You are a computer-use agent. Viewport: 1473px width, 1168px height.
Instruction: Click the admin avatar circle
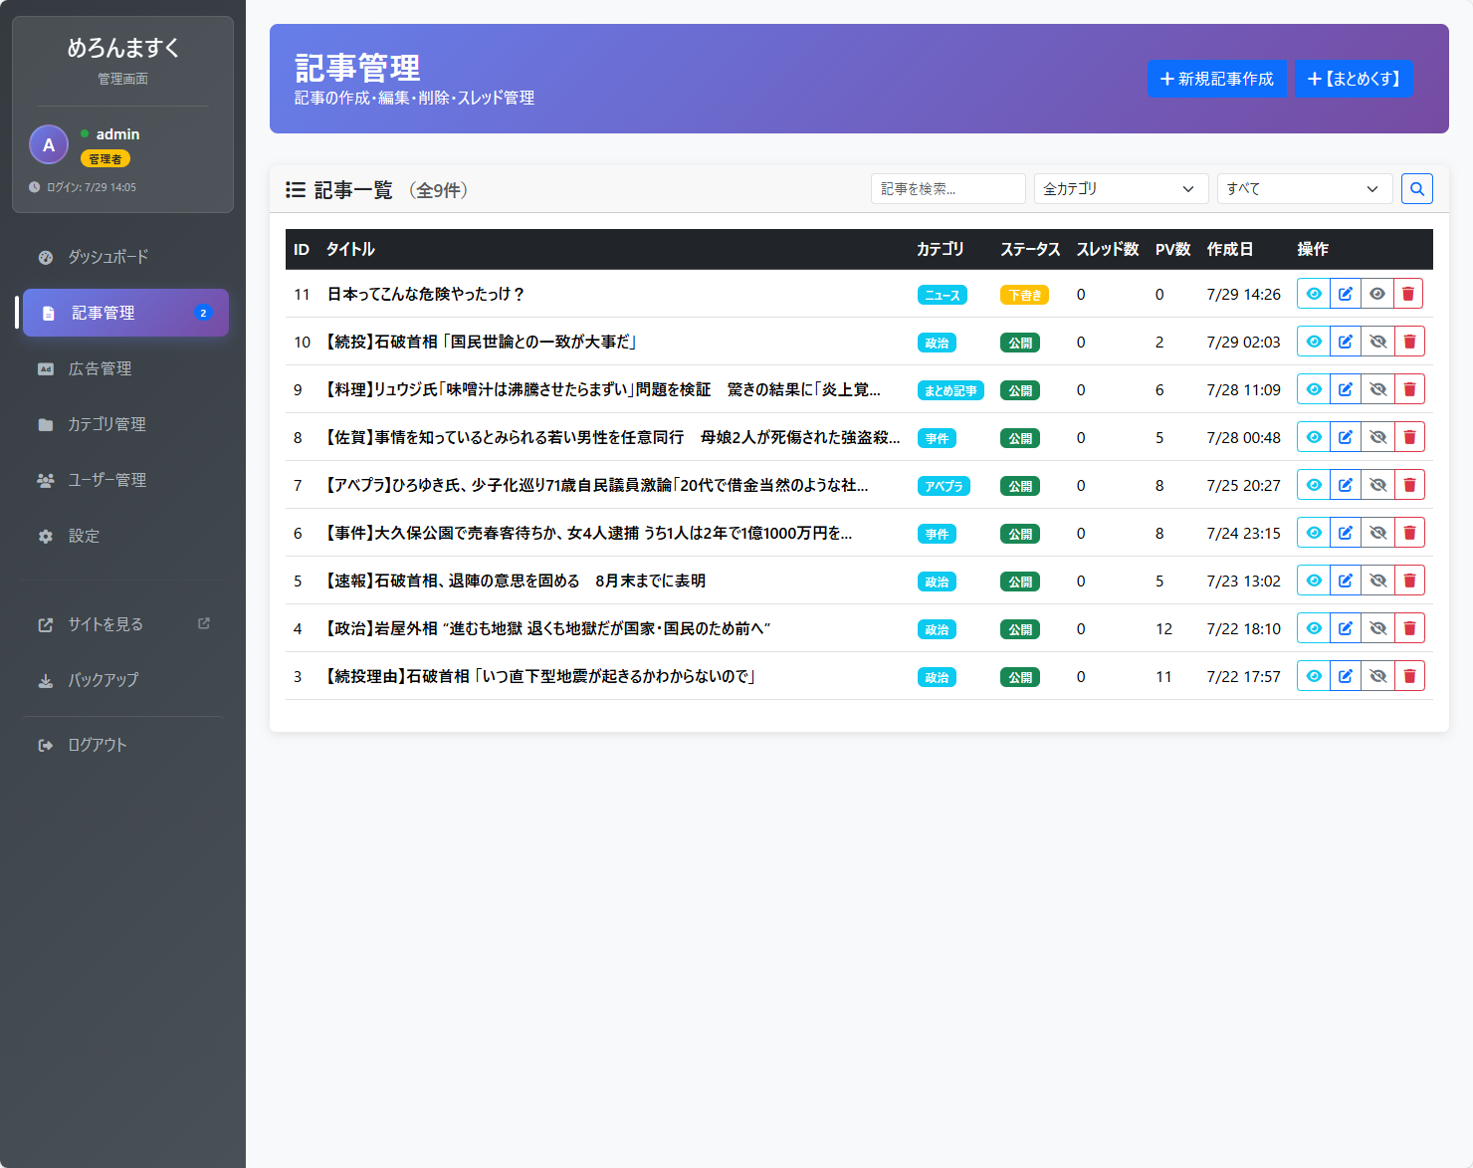49,145
